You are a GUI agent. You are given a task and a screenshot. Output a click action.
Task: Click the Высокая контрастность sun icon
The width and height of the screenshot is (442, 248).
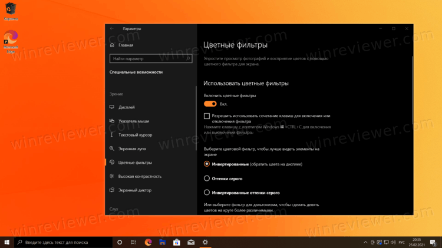click(x=112, y=176)
